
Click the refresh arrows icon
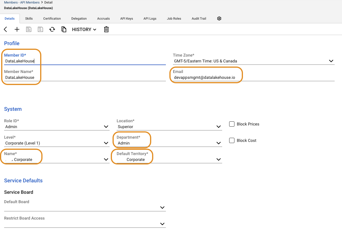click(52, 29)
